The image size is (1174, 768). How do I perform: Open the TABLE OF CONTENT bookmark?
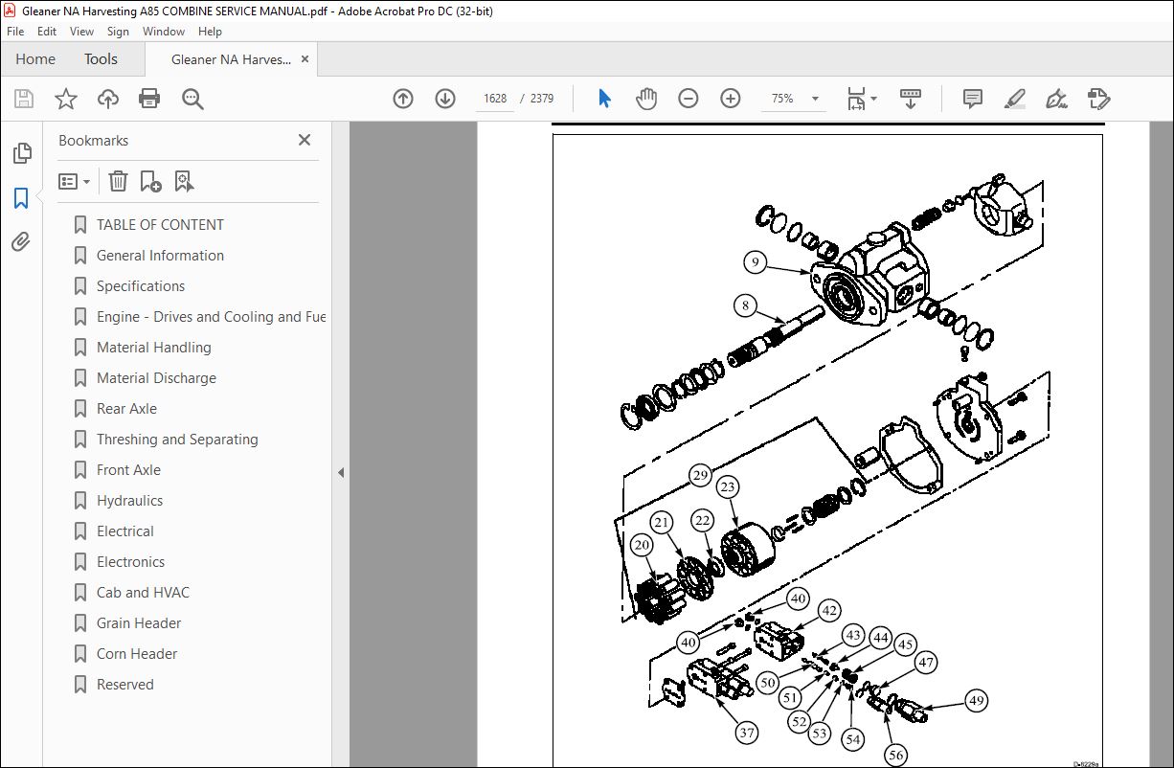tap(160, 225)
